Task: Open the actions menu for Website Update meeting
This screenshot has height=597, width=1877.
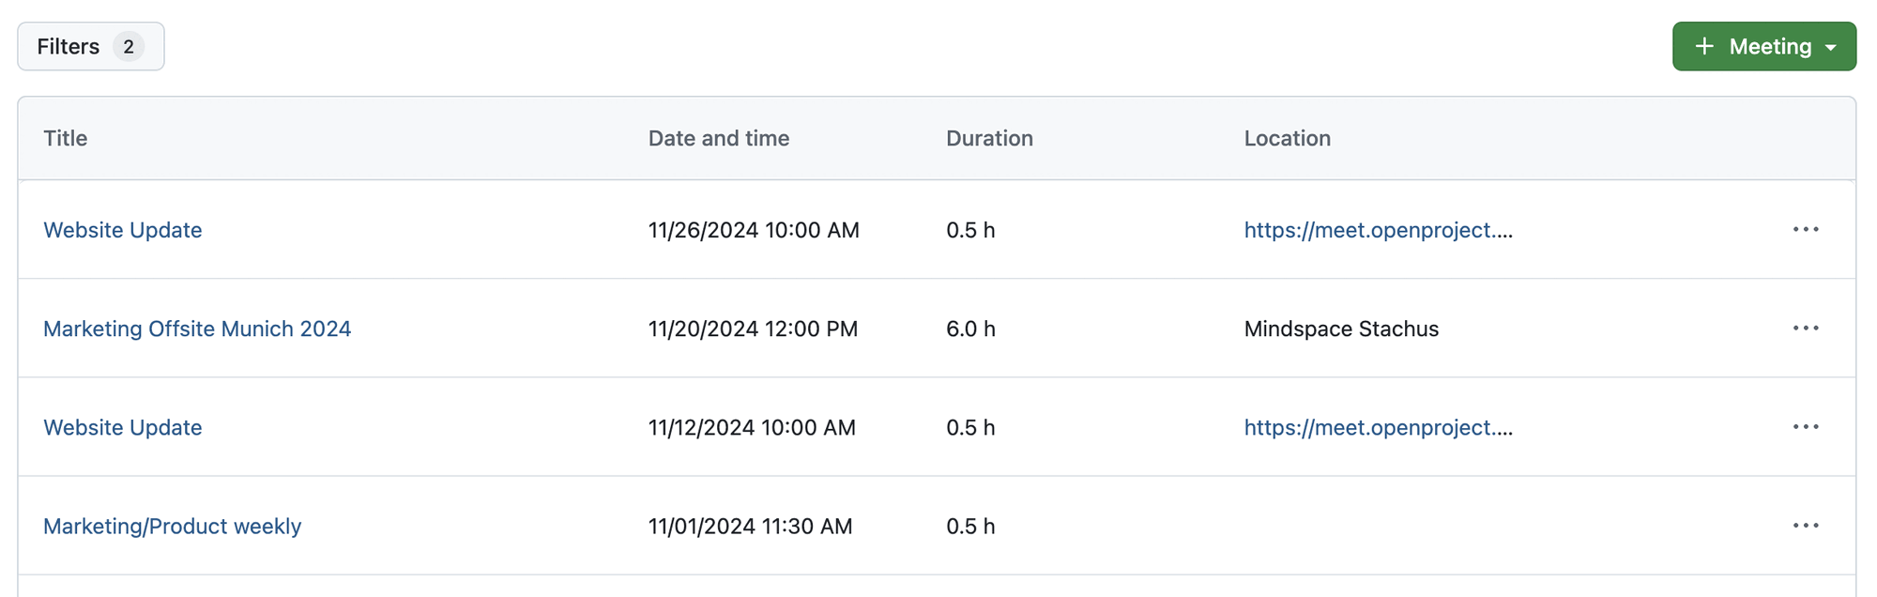Action: pos(1806,230)
